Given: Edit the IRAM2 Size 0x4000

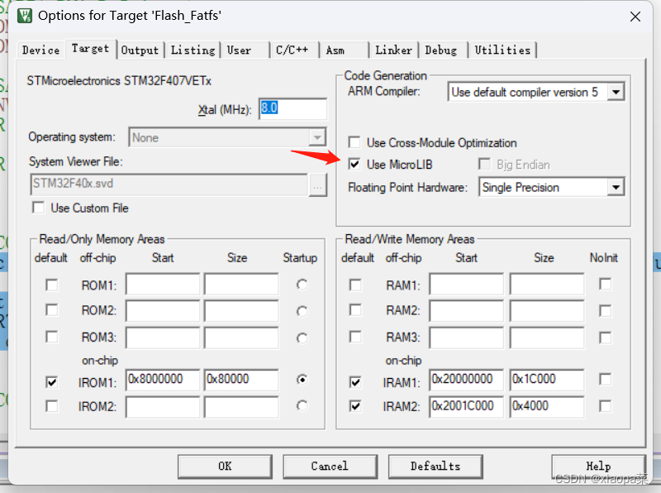Looking at the screenshot, I should pos(547,407).
